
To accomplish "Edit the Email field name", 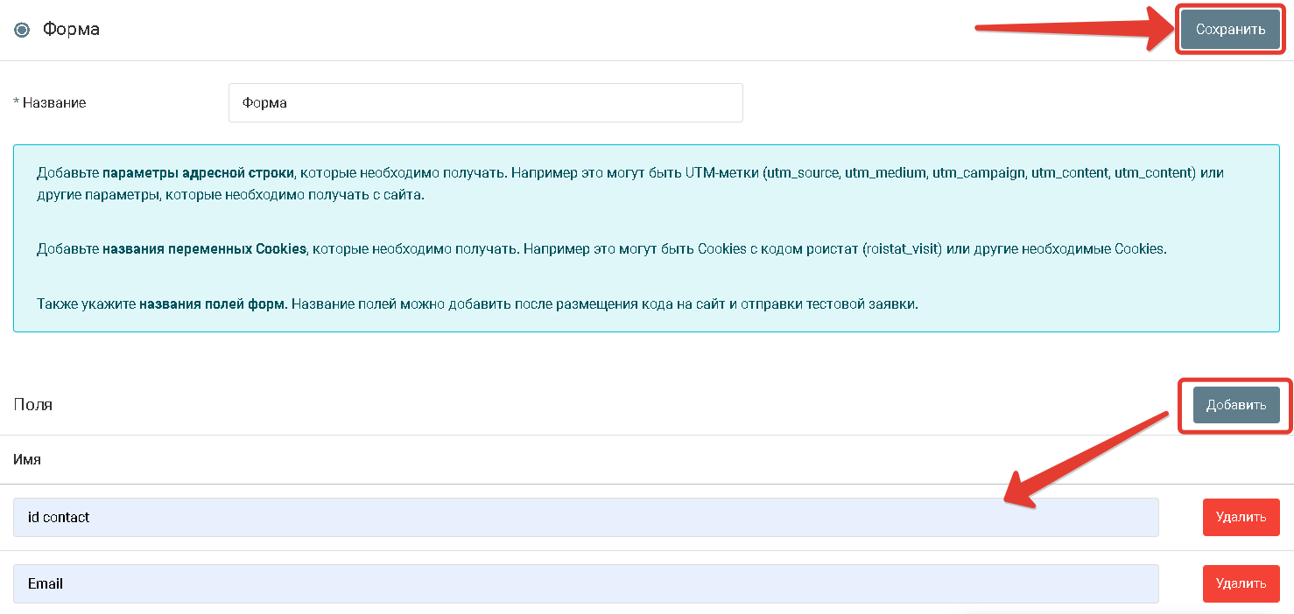I will click(586, 583).
